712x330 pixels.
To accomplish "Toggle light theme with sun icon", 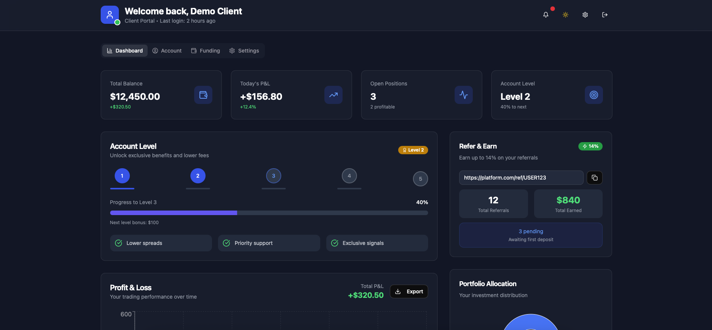I will tap(565, 15).
